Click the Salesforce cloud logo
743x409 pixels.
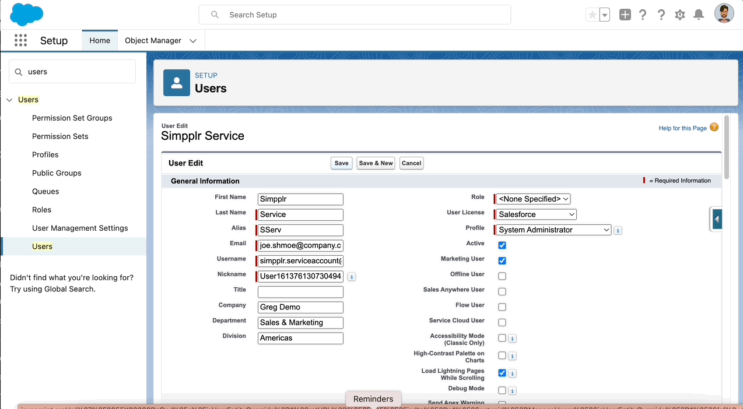tap(26, 15)
